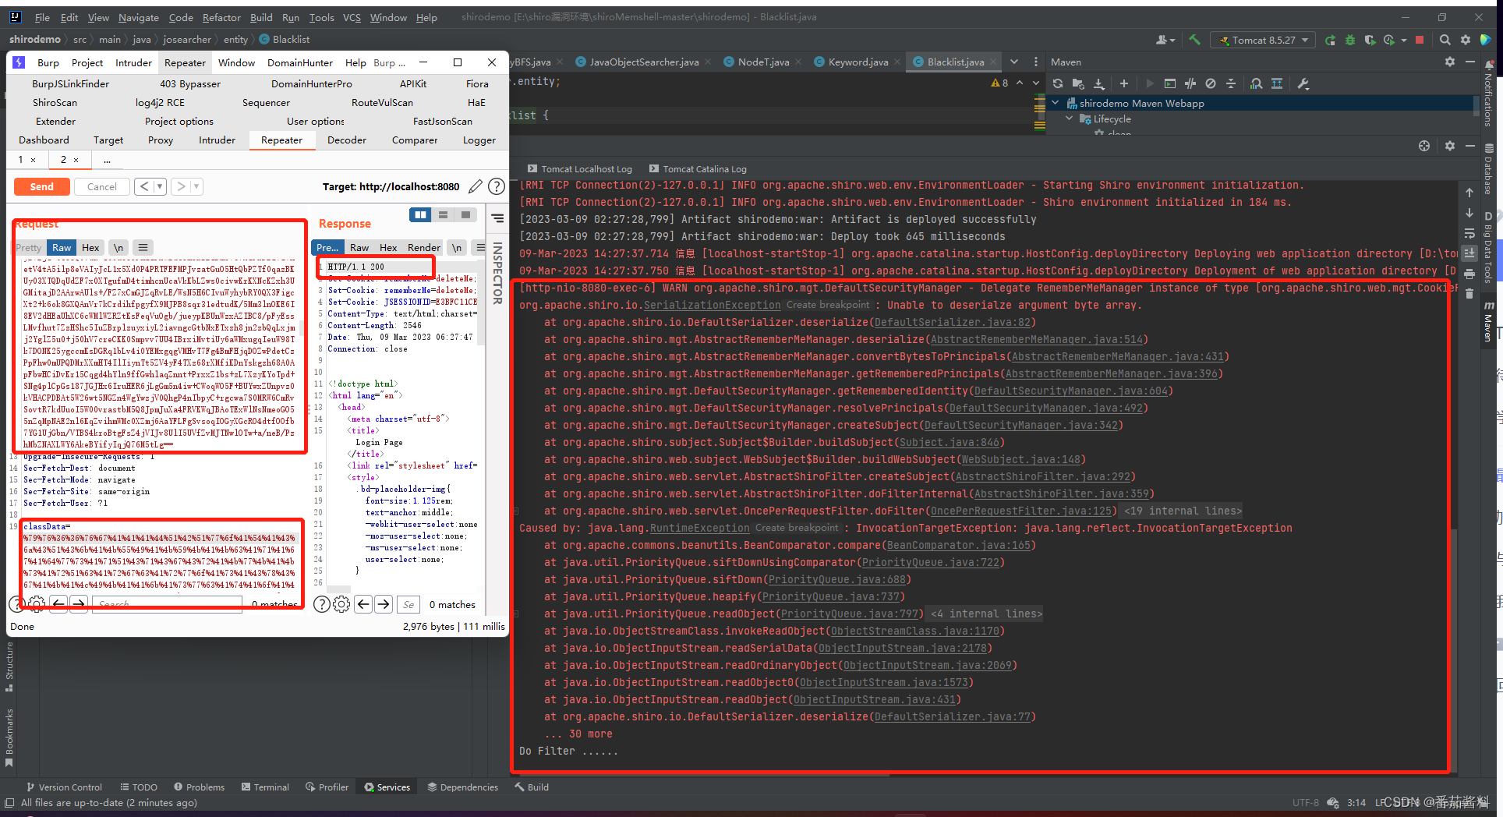Image resolution: width=1503 pixels, height=817 pixels.
Task: Open Terminal tool window button
Action: coord(265,787)
